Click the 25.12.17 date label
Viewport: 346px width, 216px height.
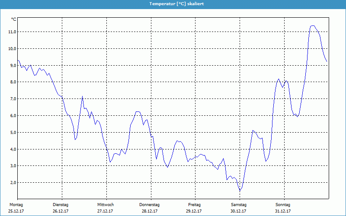(x=16, y=211)
